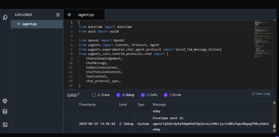279x137 pixels.
Task: Click 'chat_protocol_spec,' on line 14
Action: pyautogui.click(x=103, y=81)
